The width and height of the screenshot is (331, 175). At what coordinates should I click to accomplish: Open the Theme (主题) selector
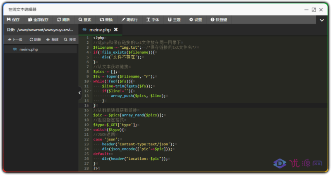coord(174,19)
